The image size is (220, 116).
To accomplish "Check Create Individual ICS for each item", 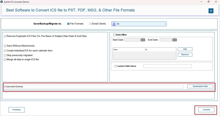I will [5, 51].
